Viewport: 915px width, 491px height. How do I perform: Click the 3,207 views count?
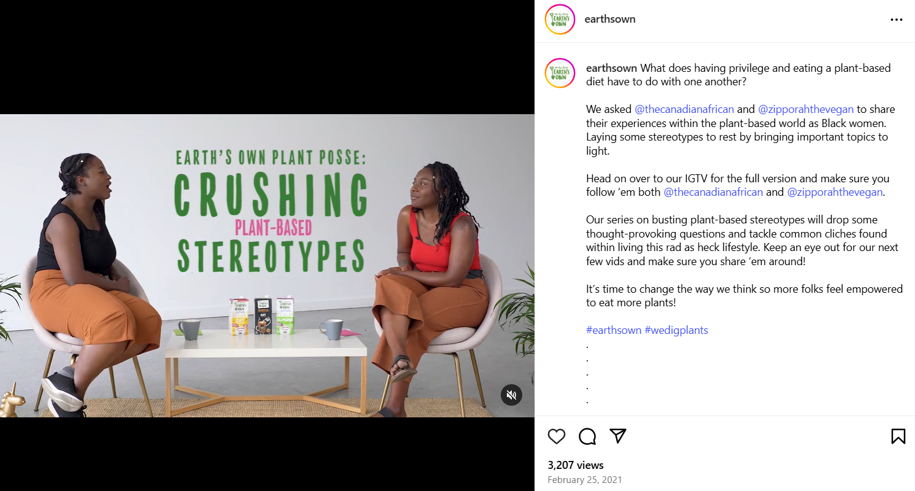(x=576, y=465)
